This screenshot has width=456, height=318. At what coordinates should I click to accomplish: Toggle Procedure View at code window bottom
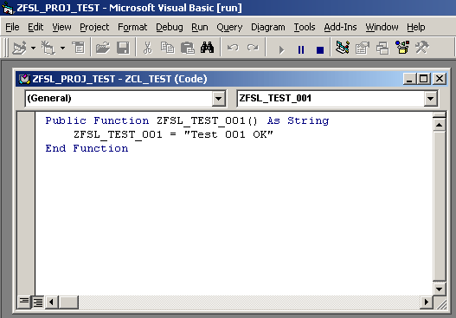tap(24, 302)
